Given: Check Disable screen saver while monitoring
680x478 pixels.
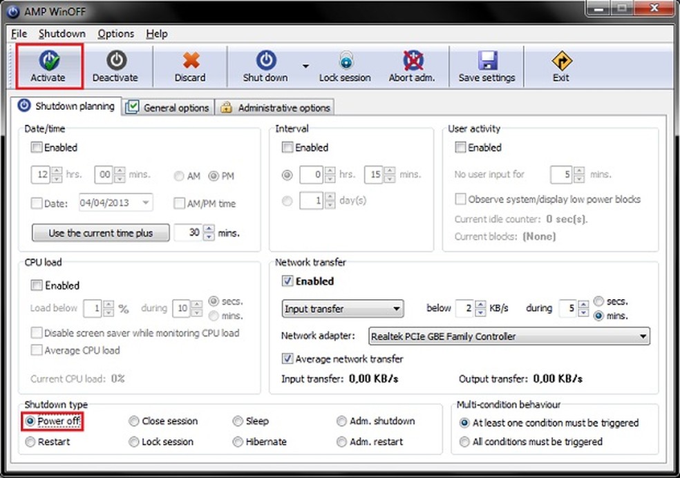Looking at the screenshot, I should pyautogui.click(x=37, y=333).
